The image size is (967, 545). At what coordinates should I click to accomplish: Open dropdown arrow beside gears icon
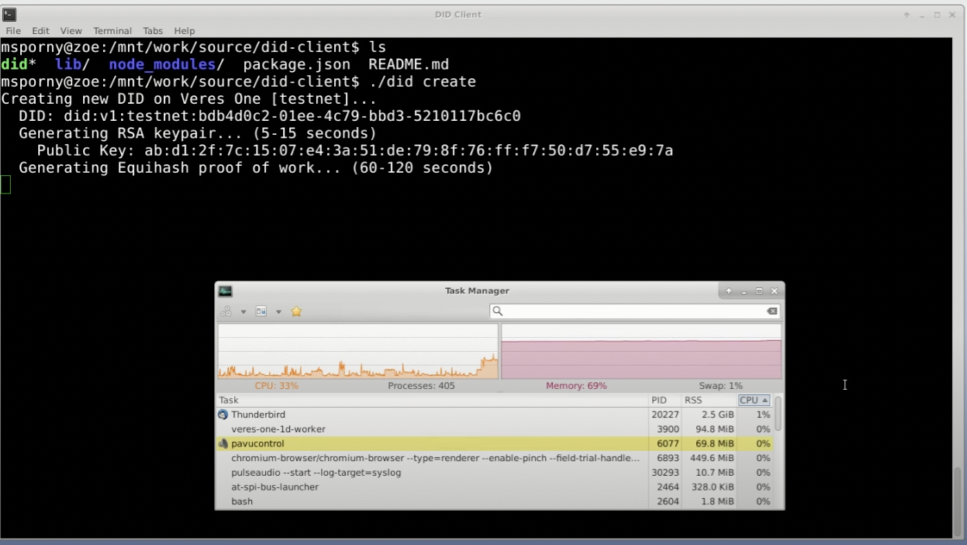coord(243,312)
